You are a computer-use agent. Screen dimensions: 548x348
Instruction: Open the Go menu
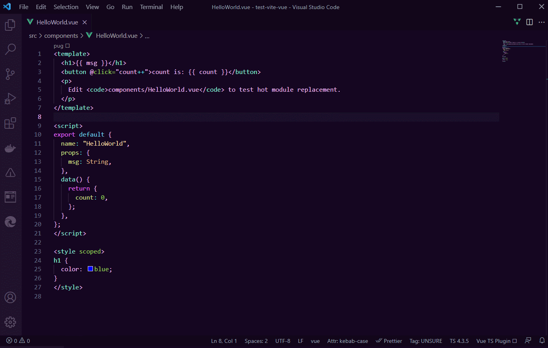pyautogui.click(x=110, y=7)
